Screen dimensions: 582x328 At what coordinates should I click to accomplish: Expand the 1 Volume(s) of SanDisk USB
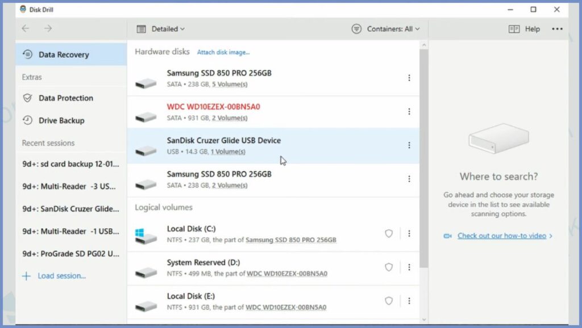tap(228, 152)
